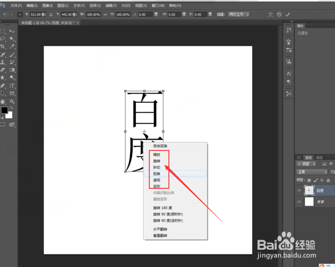Viewport: 335px width, 267px height.
Task: Cancel the transform
Action: [279, 14]
